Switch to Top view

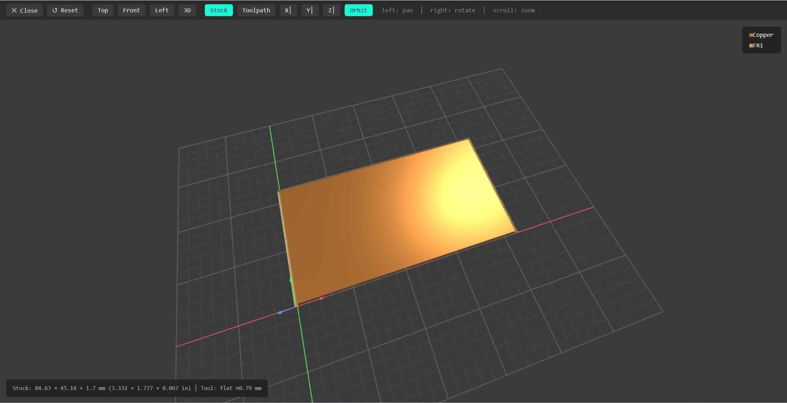[103, 10]
